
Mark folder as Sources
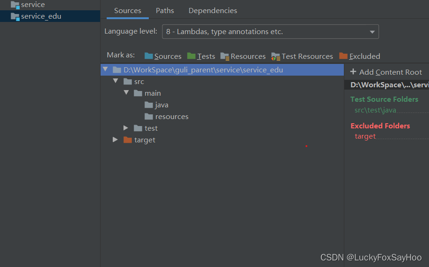(163, 56)
